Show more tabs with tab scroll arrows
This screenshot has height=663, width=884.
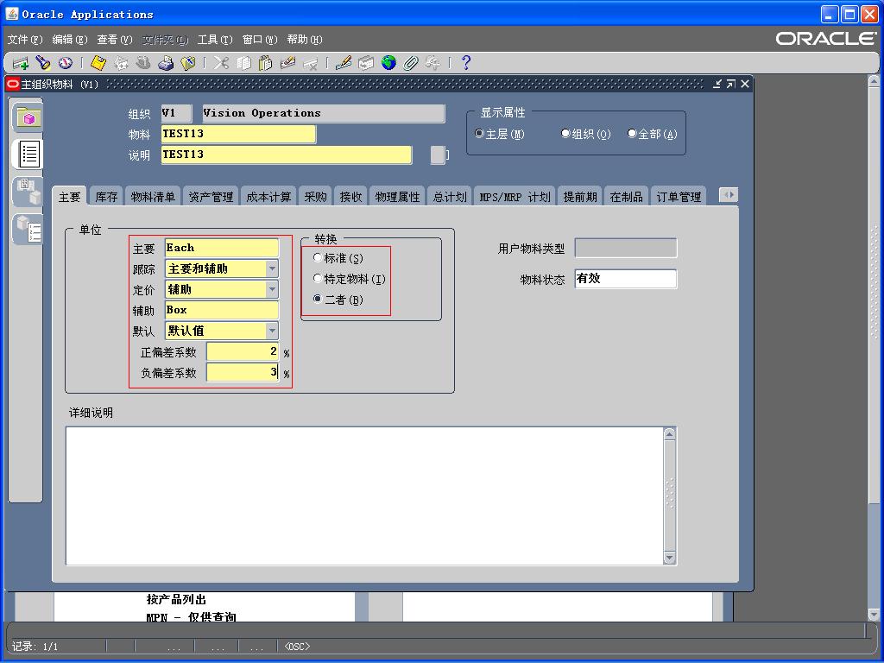[729, 195]
